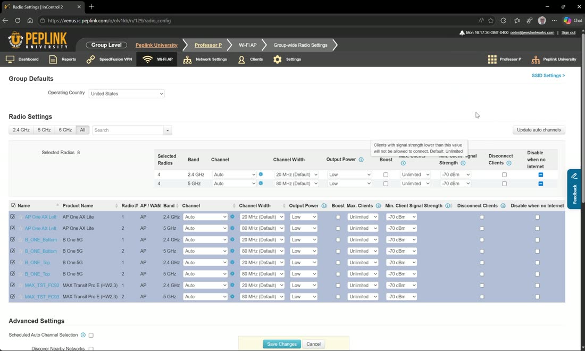
Task: Open B_ONE_Top 2.4 GHz Channel dropdown
Action: (205, 263)
